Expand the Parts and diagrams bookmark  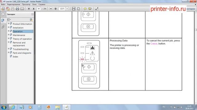tap(9, 52)
